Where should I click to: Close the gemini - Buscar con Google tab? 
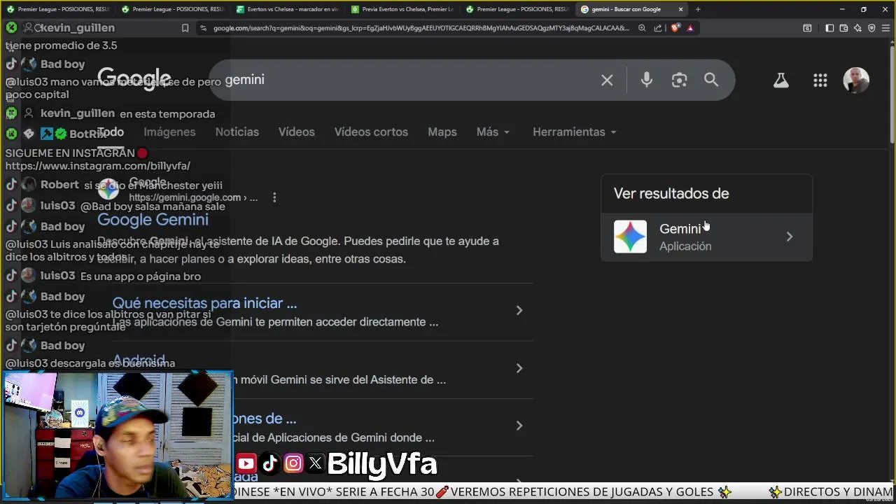click(680, 9)
